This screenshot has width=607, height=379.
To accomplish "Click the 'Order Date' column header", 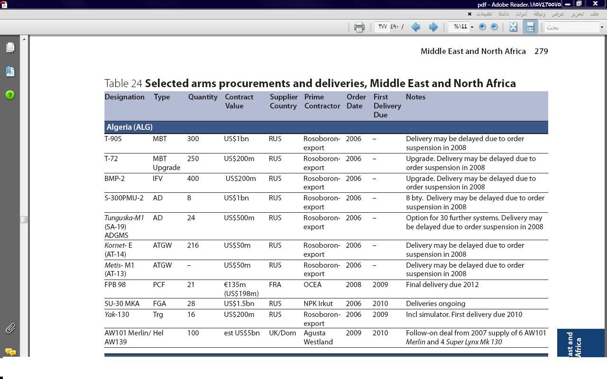I will [356, 101].
